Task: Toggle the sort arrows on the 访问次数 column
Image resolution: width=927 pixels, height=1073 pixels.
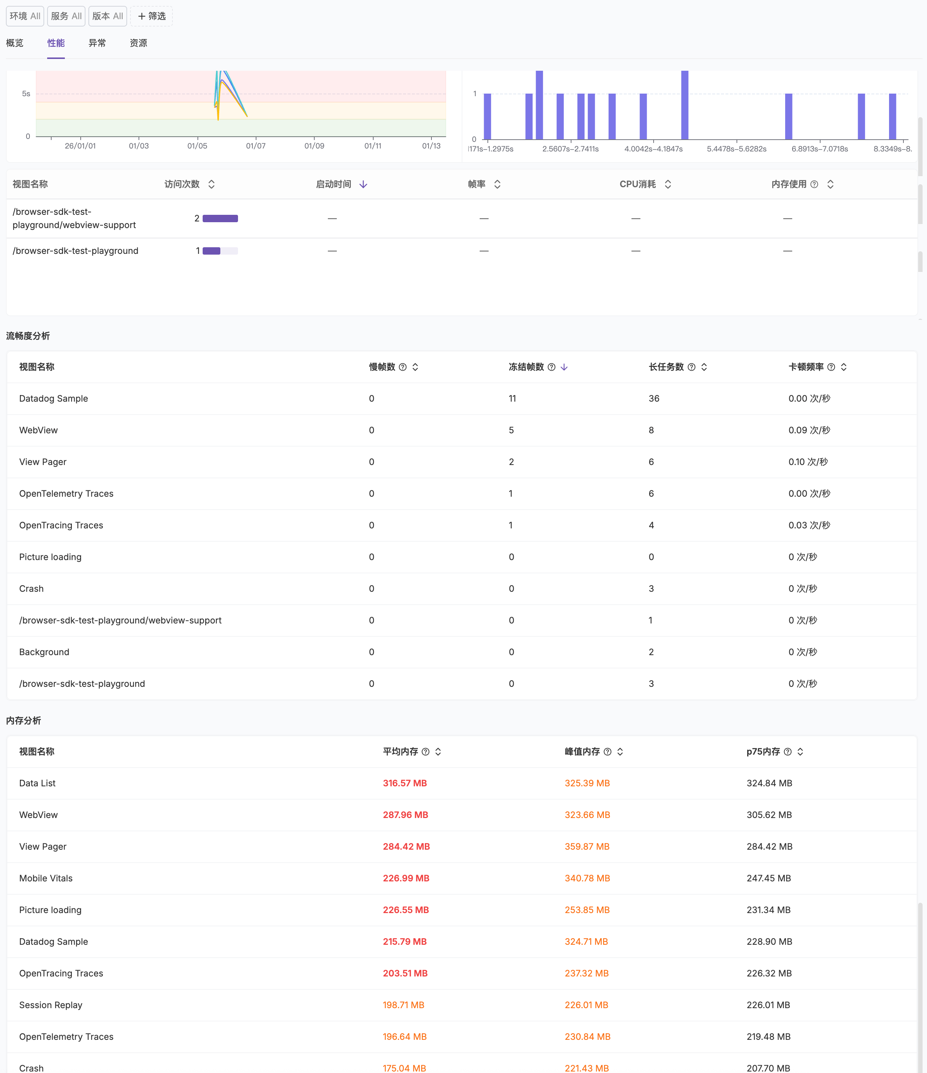Action: (211, 184)
